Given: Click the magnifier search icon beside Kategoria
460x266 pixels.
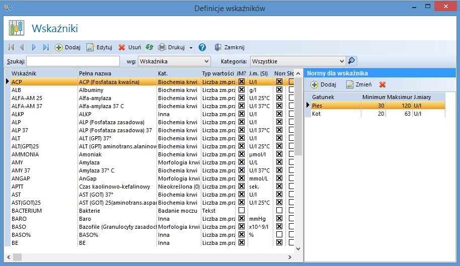Looking at the screenshot, I should pyautogui.click(x=351, y=61).
